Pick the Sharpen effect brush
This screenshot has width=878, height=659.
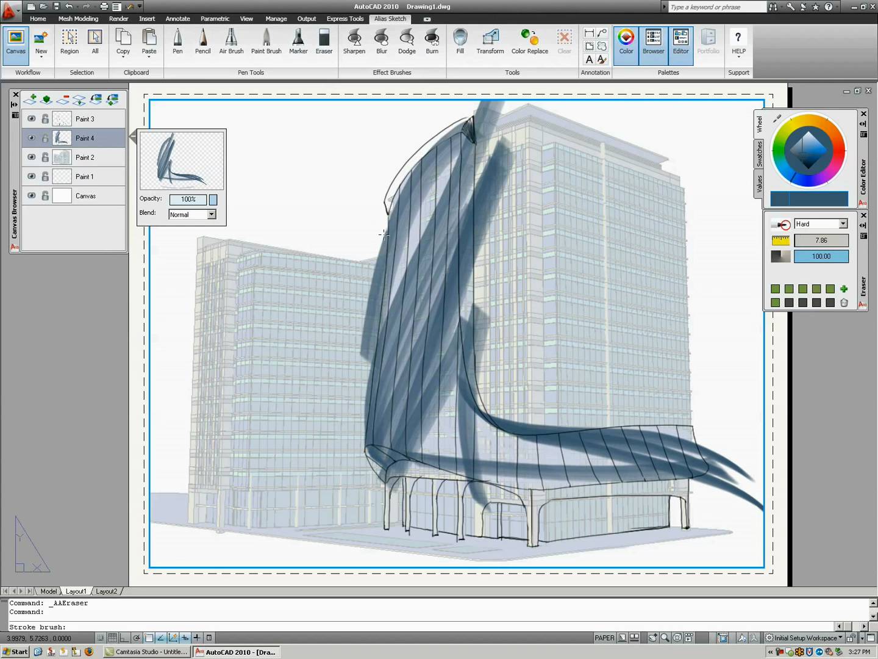point(354,42)
